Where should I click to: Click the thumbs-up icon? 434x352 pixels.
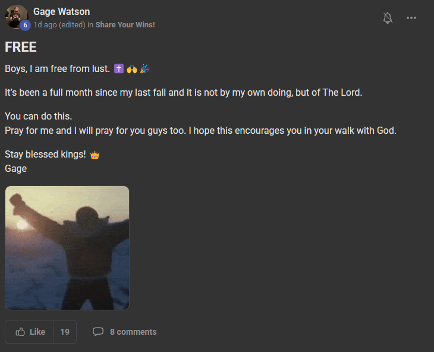click(x=20, y=332)
